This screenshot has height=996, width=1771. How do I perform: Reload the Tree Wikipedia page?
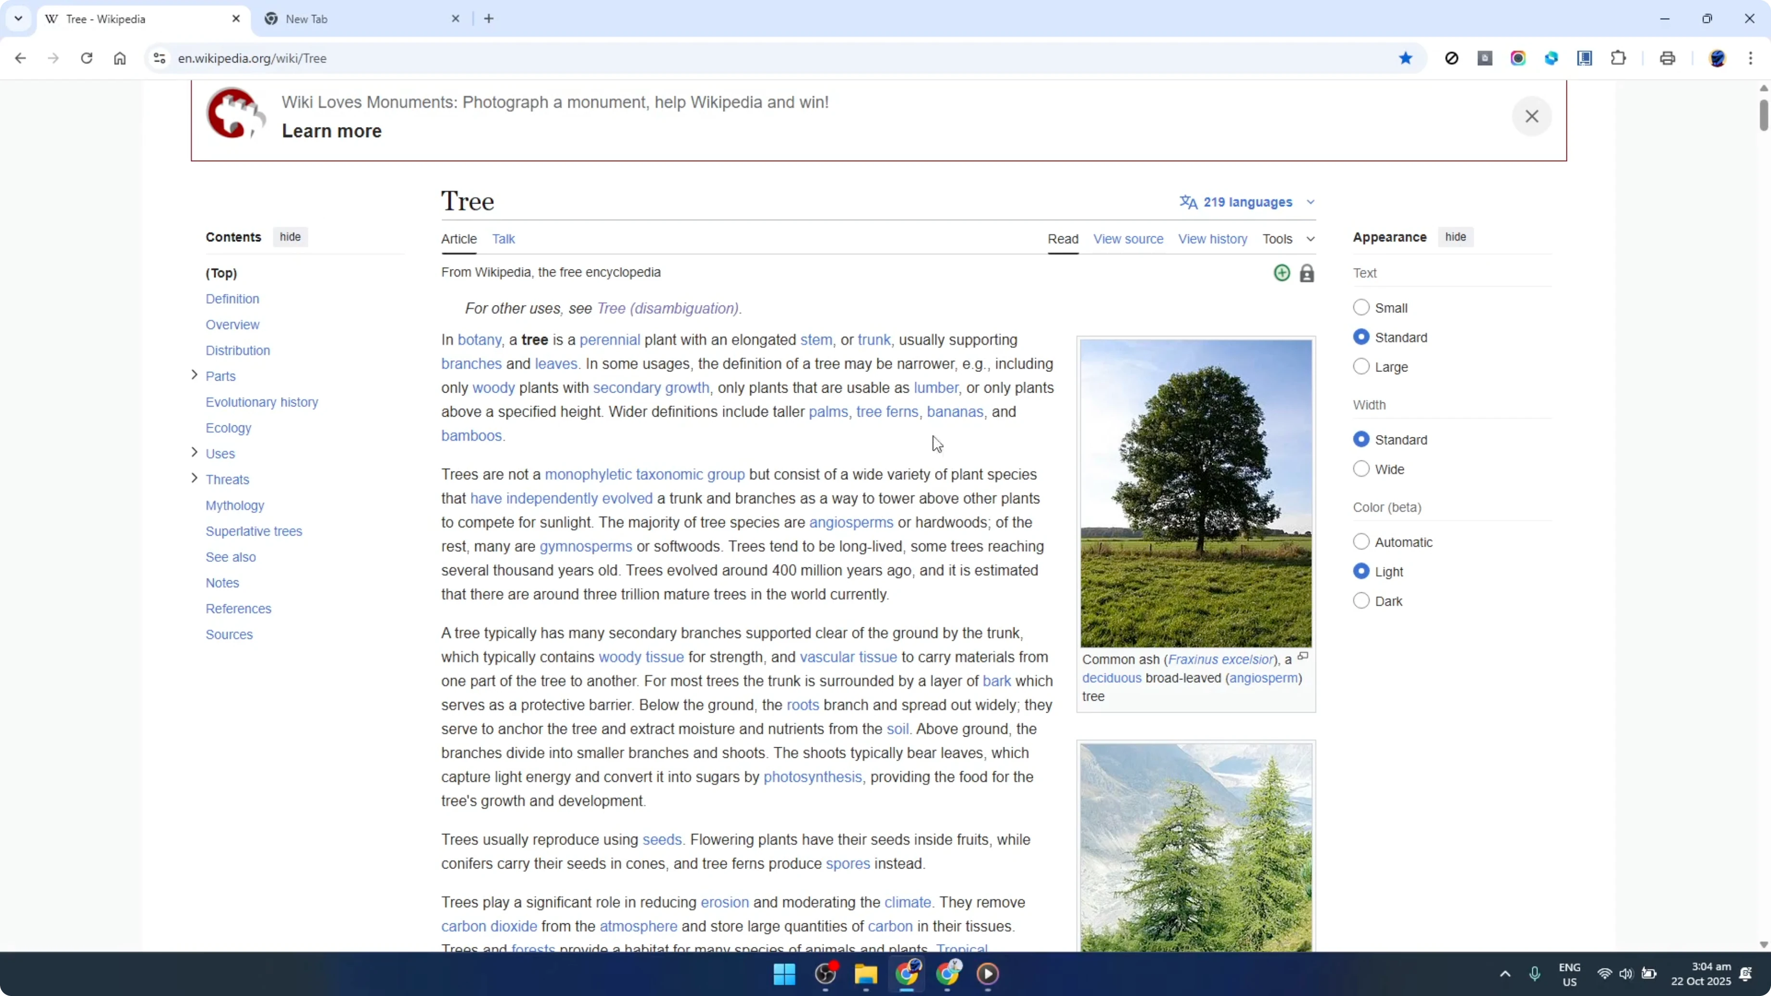click(x=87, y=58)
